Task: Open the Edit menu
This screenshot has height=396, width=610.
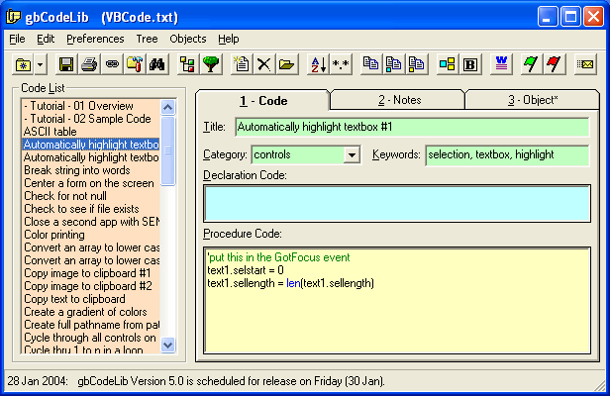Action: 46,39
